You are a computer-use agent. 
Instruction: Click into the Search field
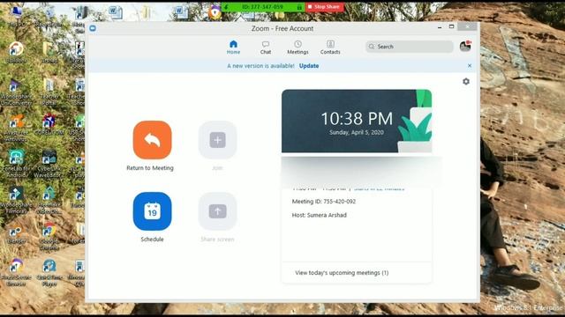pyautogui.click(x=410, y=47)
